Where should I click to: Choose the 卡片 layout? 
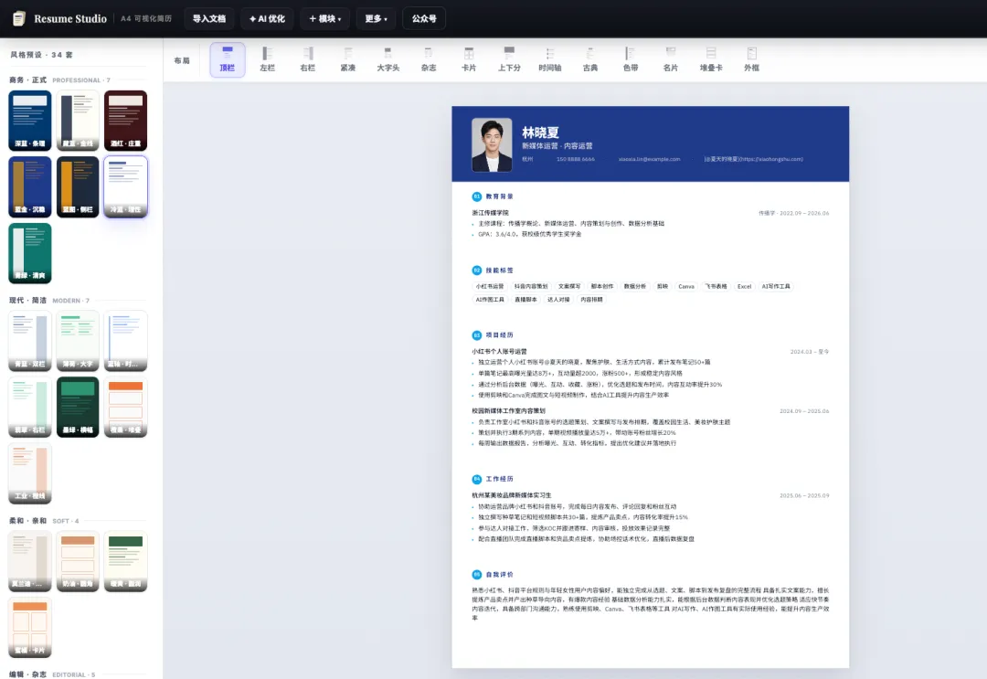point(469,60)
